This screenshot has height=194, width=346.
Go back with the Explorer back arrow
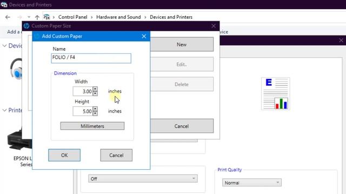coord(8,17)
